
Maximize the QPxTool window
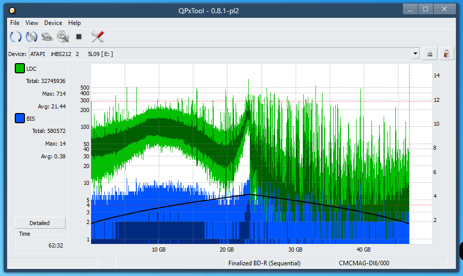[x=425, y=9]
